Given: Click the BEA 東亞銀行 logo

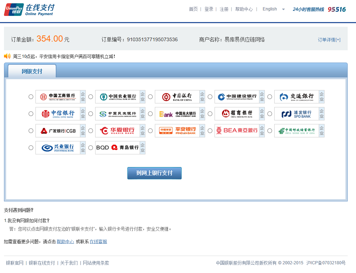Looking at the screenshot, I should point(237,131).
